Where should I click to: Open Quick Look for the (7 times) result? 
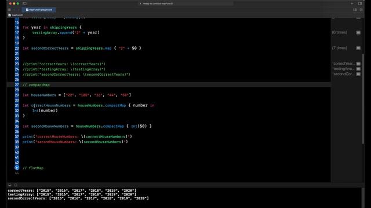[358, 48]
